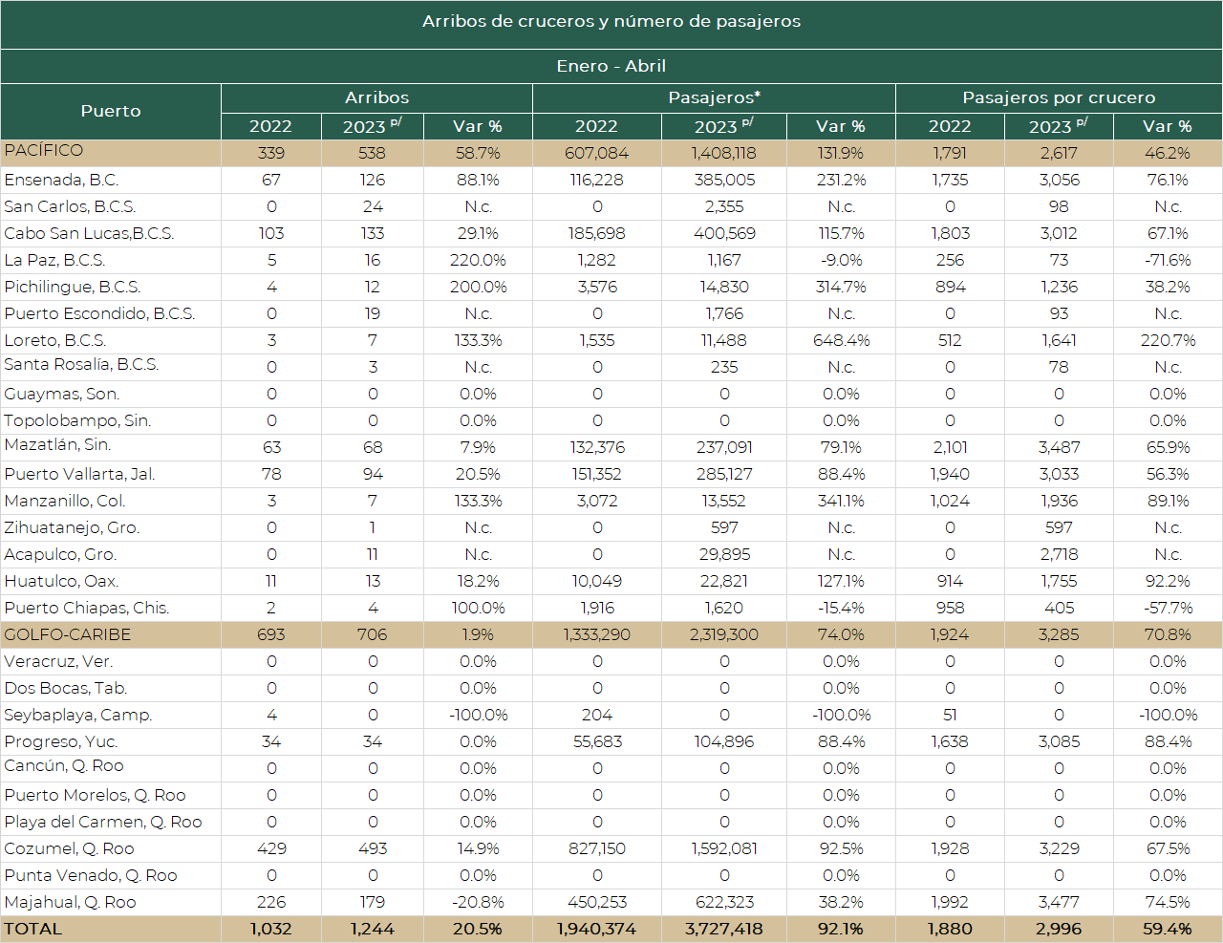Click Acapulco passengers 2023 value 29,895
The width and height of the screenshot is (1223, 943).
pyautogui.click(x=724, y=554)
